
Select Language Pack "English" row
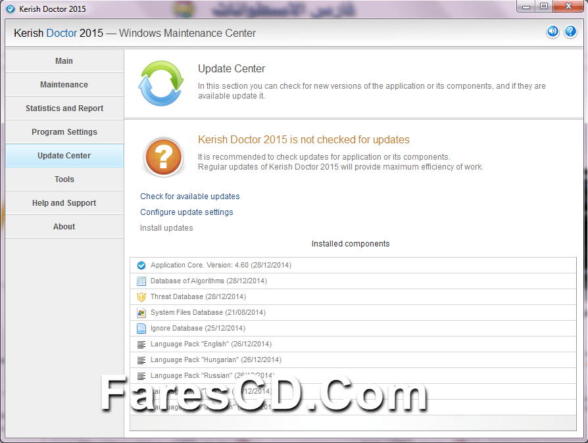tap(353, 344)
